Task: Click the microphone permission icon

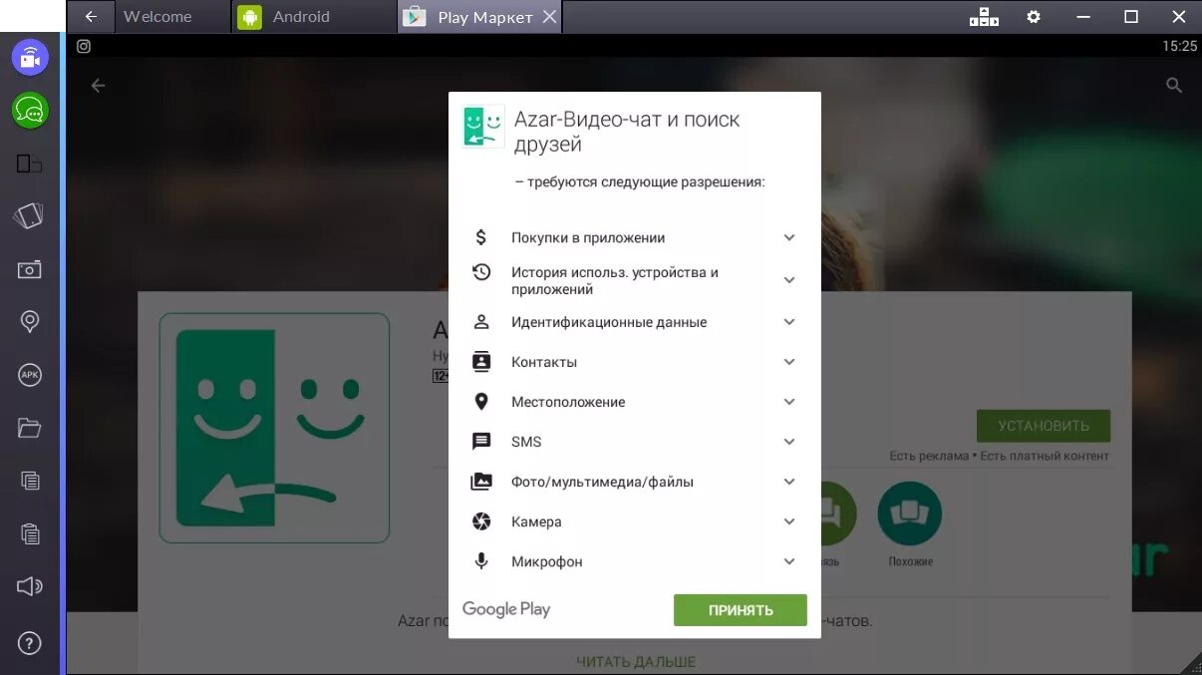Action: click(481, 561)
